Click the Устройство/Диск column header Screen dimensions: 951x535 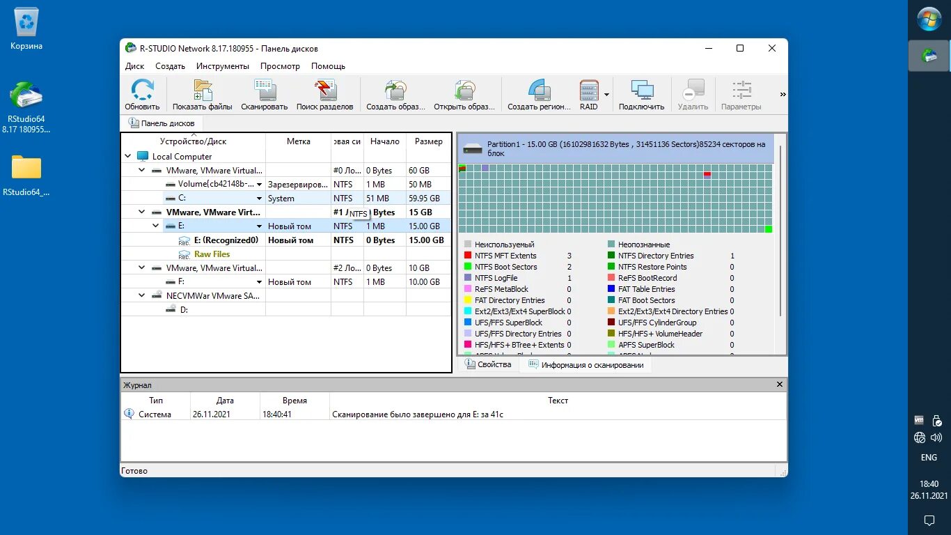pos(194,141)
